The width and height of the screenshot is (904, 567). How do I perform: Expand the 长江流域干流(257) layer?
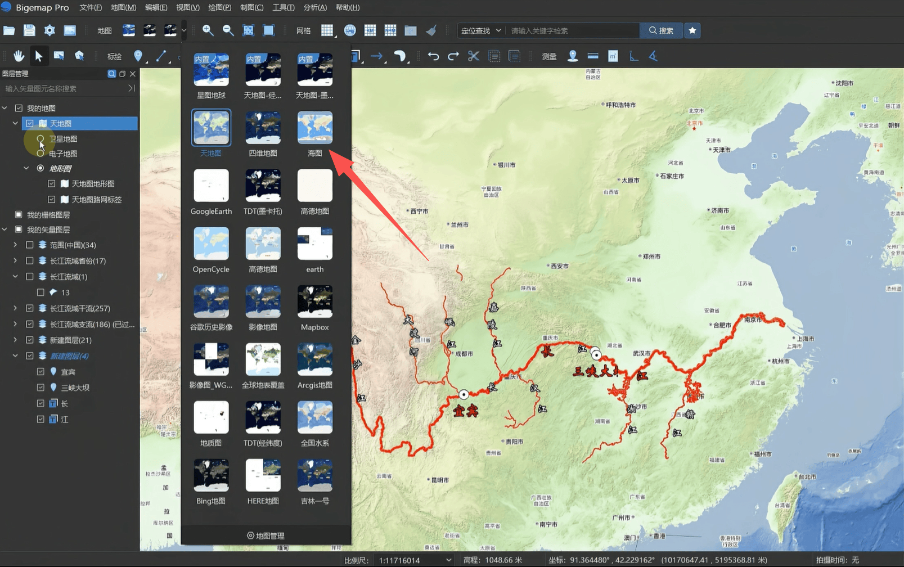click(15, 308)
